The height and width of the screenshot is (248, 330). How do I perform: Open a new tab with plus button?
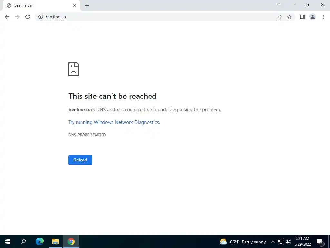click(x=87, y=5)
